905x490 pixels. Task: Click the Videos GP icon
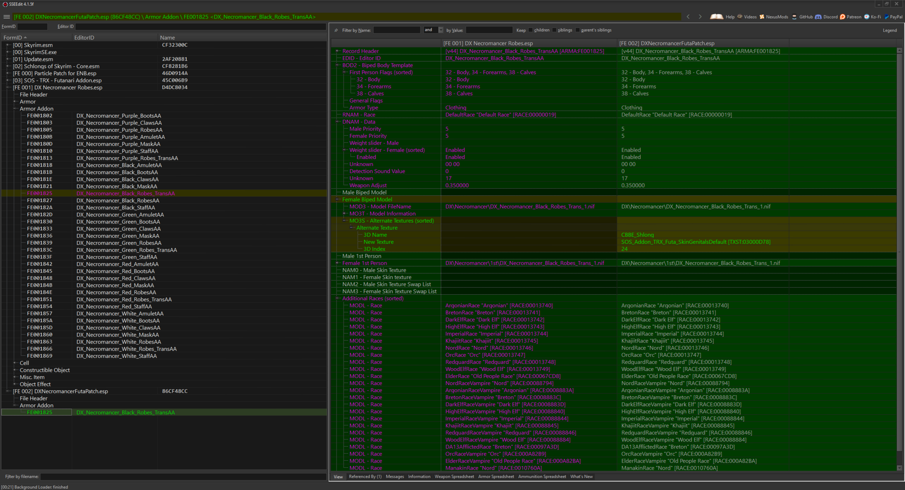(740, 17)
